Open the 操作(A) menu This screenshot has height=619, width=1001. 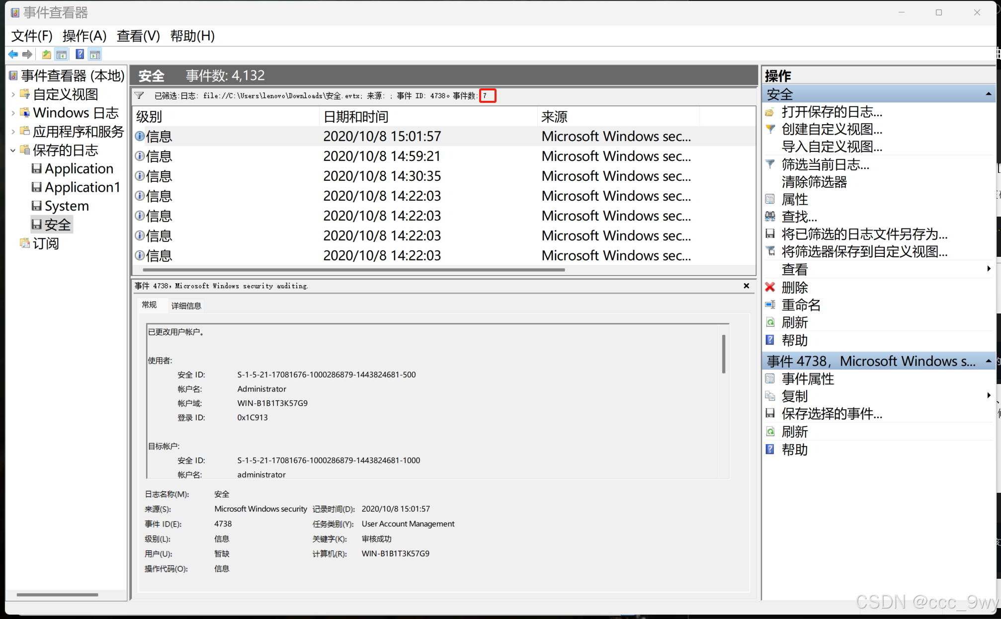click(x=84, y=36)
